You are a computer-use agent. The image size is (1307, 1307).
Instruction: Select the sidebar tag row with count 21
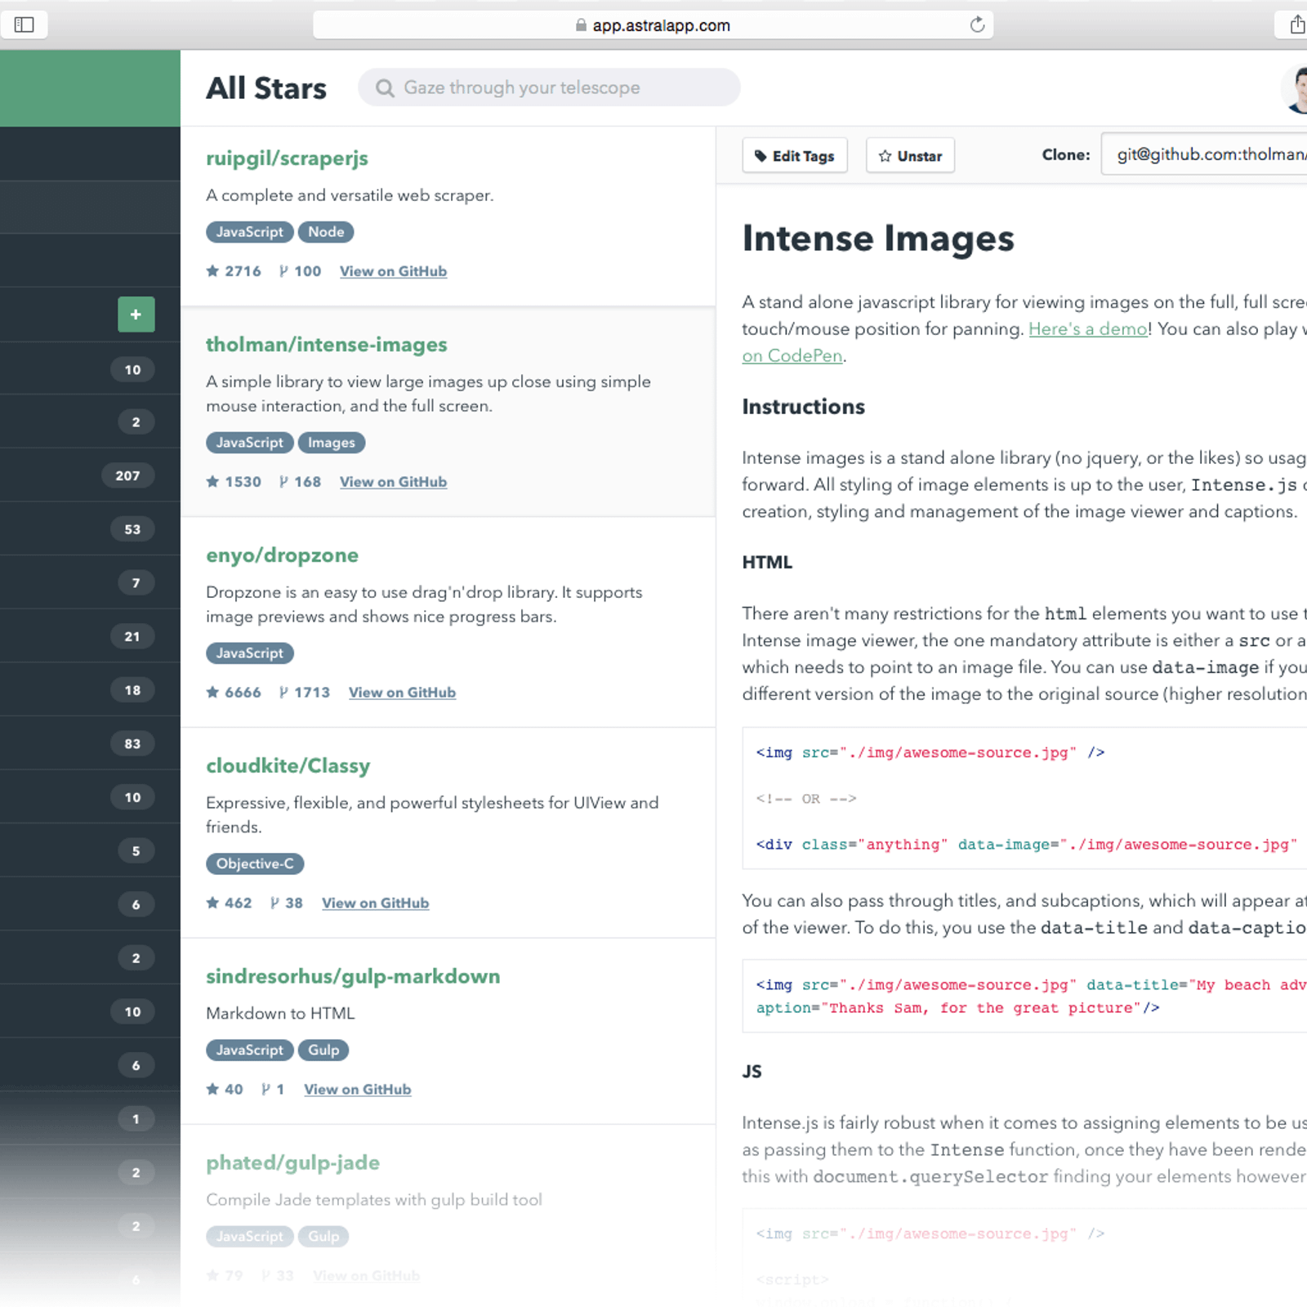[90, 636]
